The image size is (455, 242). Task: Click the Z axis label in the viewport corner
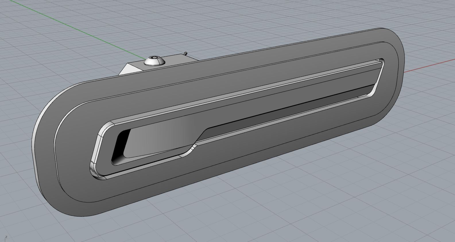[x=6, y=237]
